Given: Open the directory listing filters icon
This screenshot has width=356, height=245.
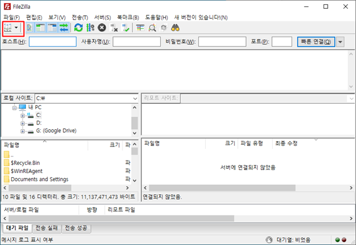Looking at the screenshot, I should (140, 28).
